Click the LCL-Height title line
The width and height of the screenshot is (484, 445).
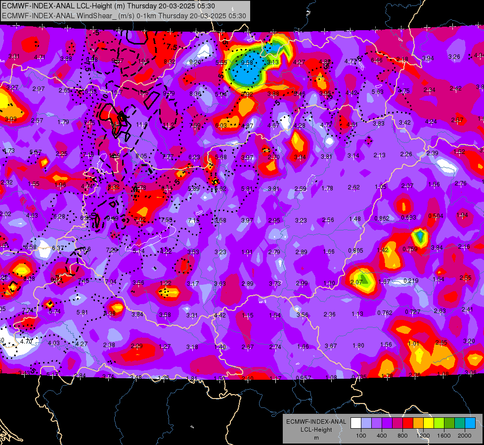click(x=108, y=6)
